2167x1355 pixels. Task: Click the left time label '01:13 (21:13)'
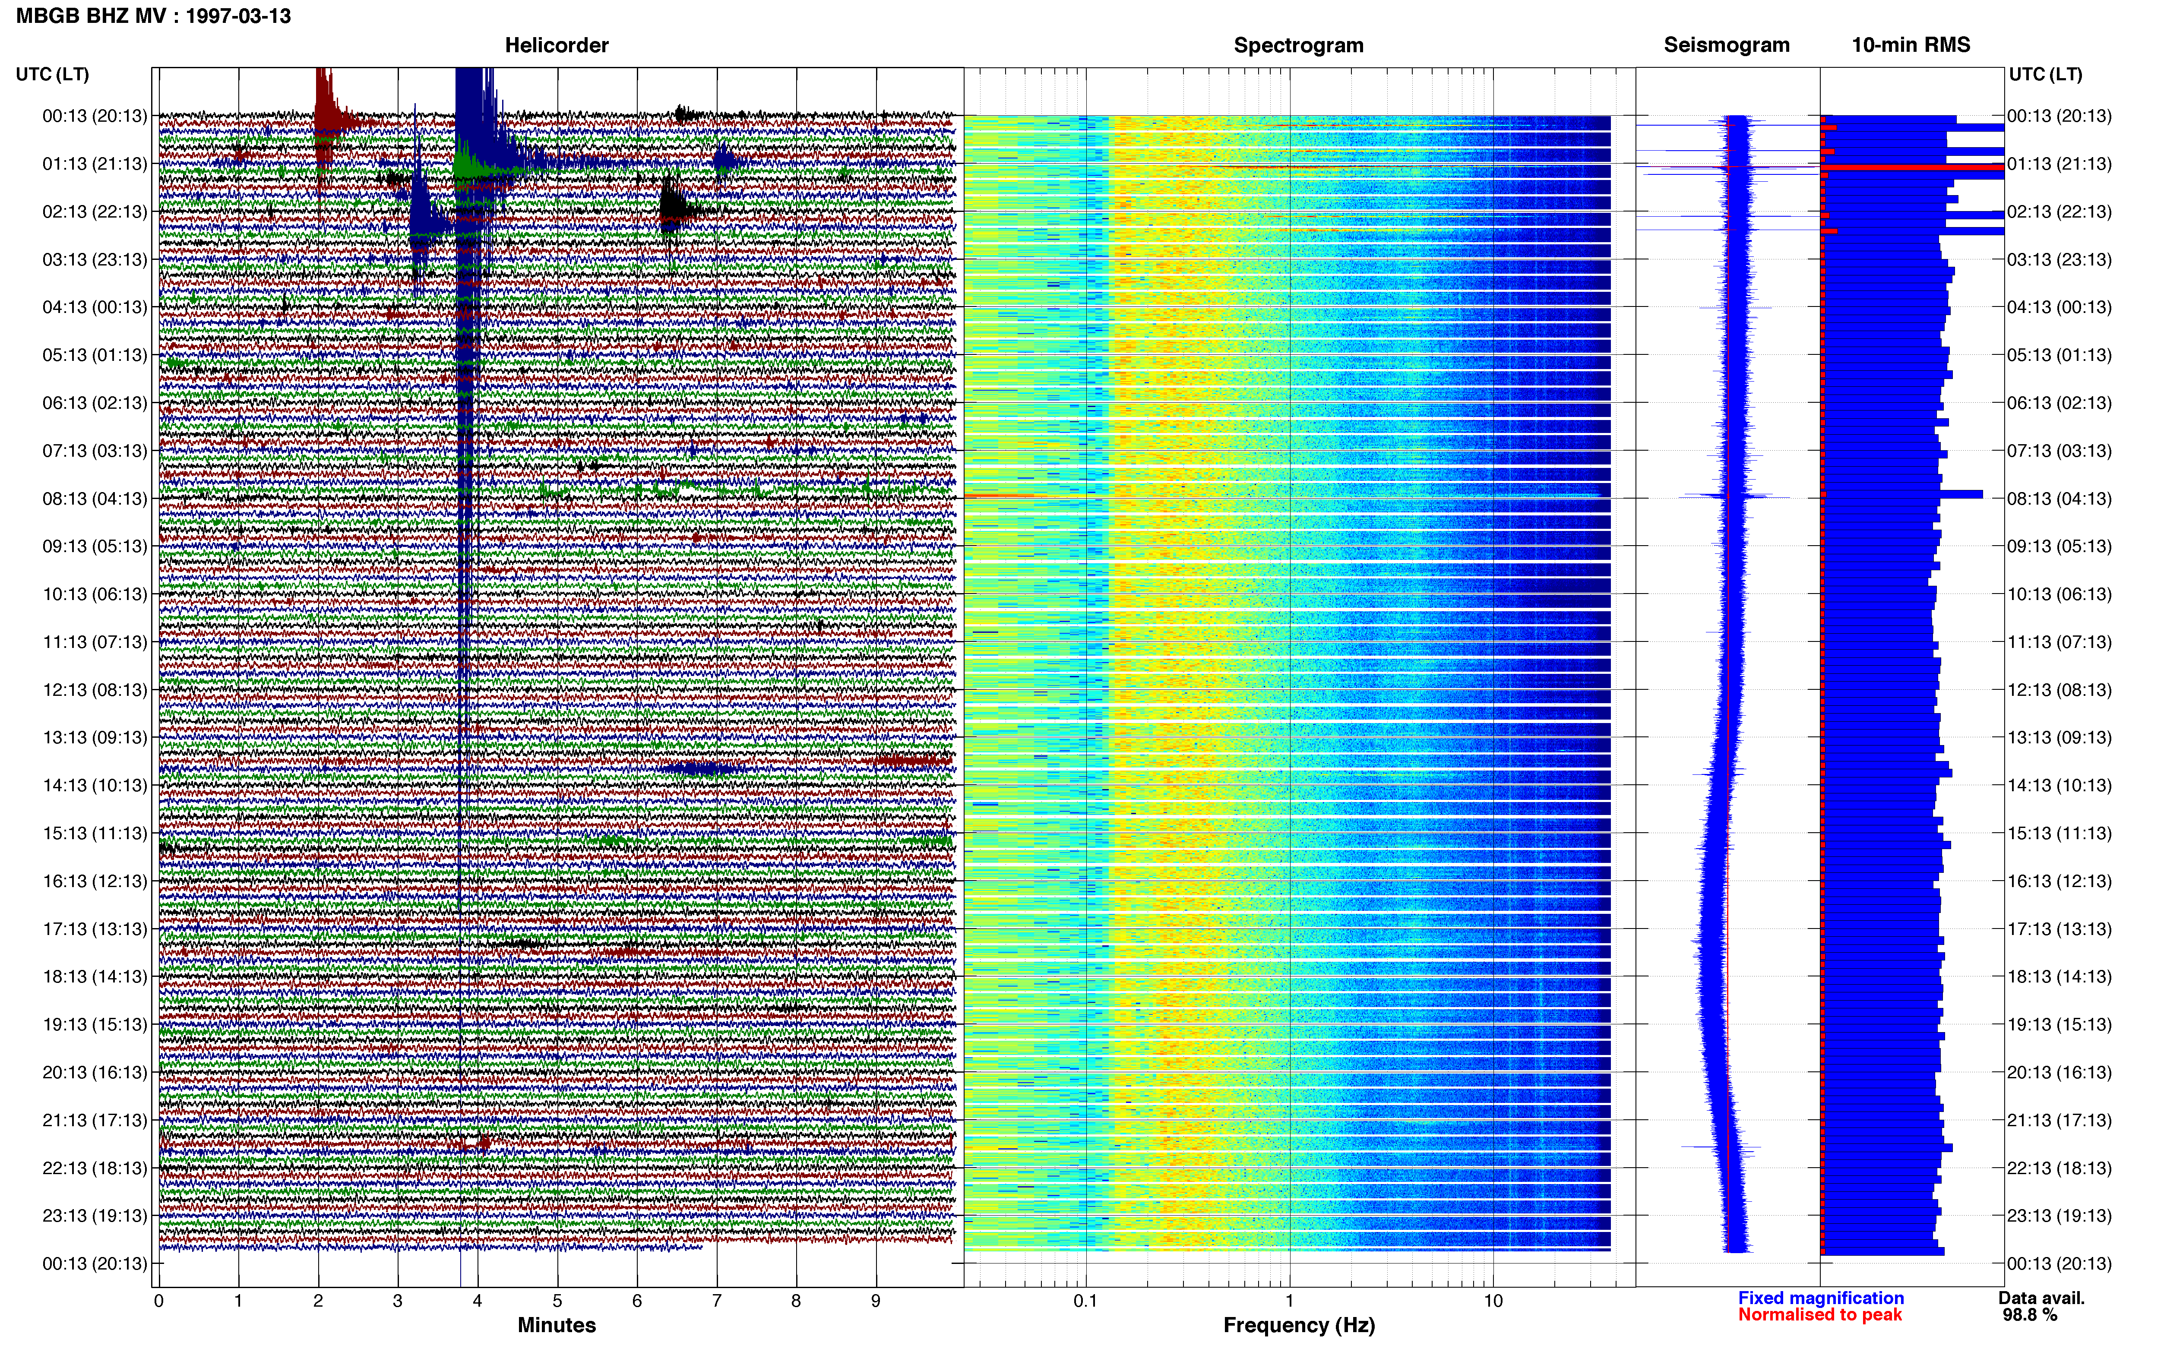pyautogui.click(x=95, y=164)
